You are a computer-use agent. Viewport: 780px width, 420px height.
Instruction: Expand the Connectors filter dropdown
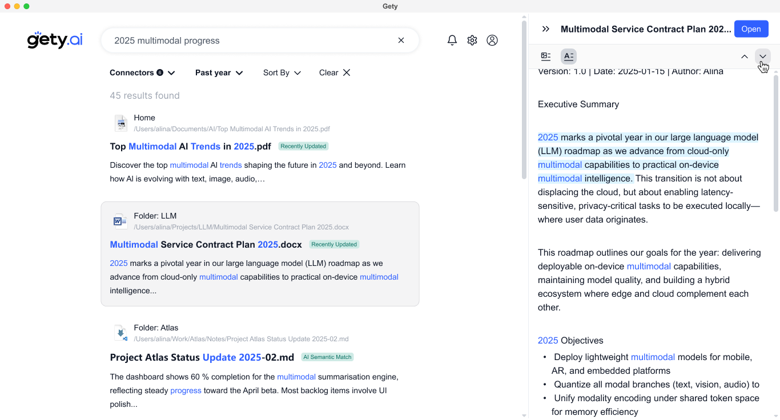coord(142,72)
